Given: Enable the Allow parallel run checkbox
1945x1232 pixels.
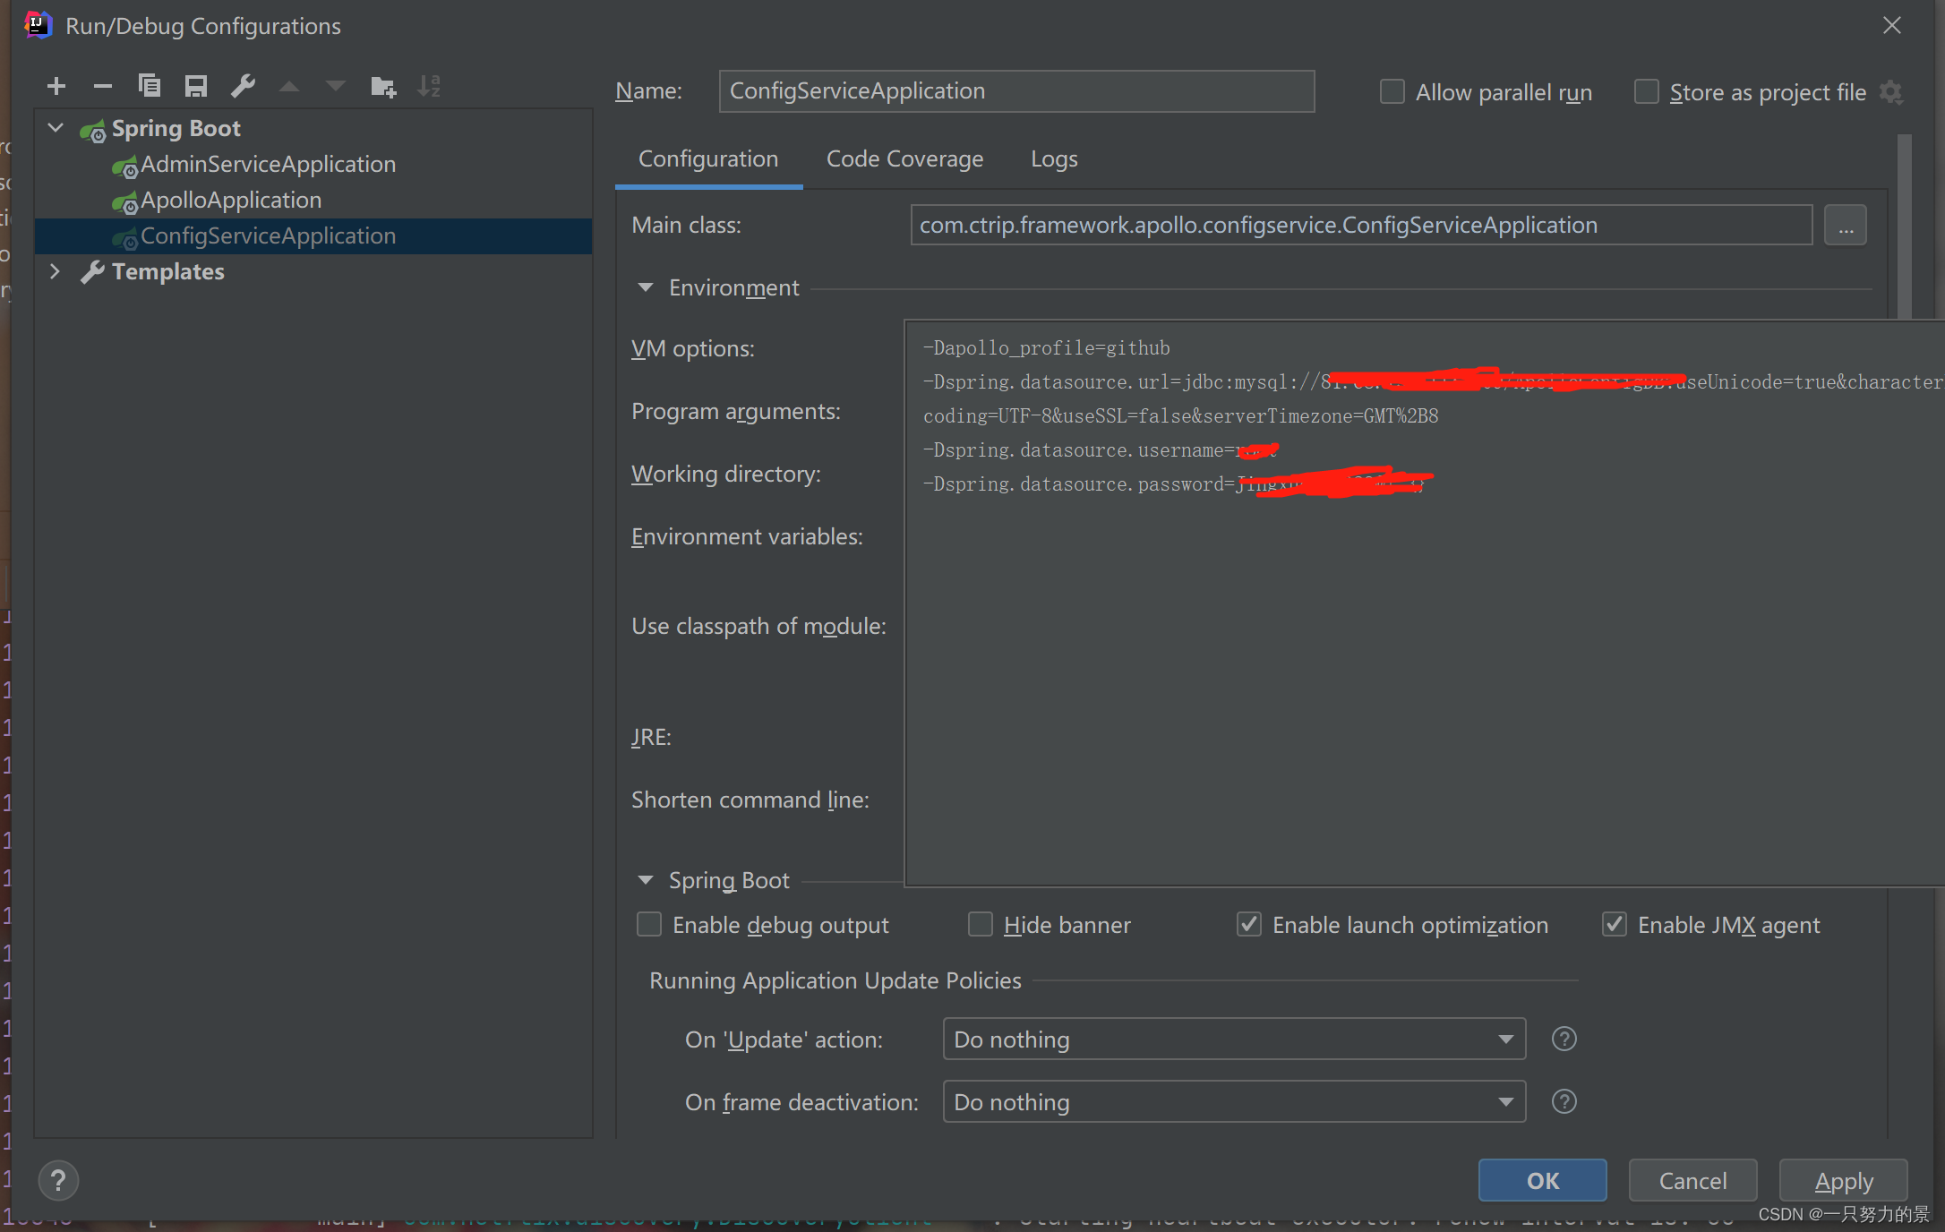Looking at the screenshot, I should click(x=1392, y=92).
